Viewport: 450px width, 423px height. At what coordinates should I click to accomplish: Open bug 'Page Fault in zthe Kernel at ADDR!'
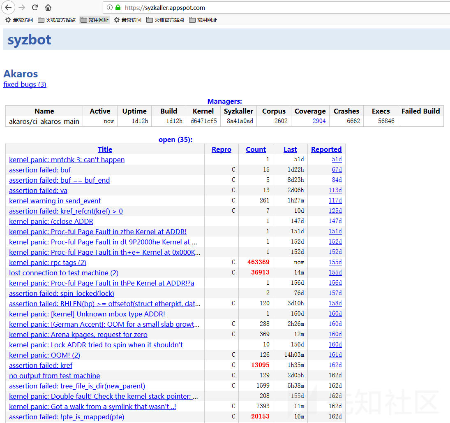point(98,232)
